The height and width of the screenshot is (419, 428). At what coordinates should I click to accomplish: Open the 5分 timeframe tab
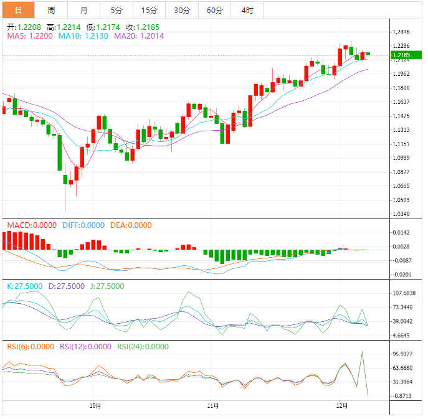coord(117,10)
